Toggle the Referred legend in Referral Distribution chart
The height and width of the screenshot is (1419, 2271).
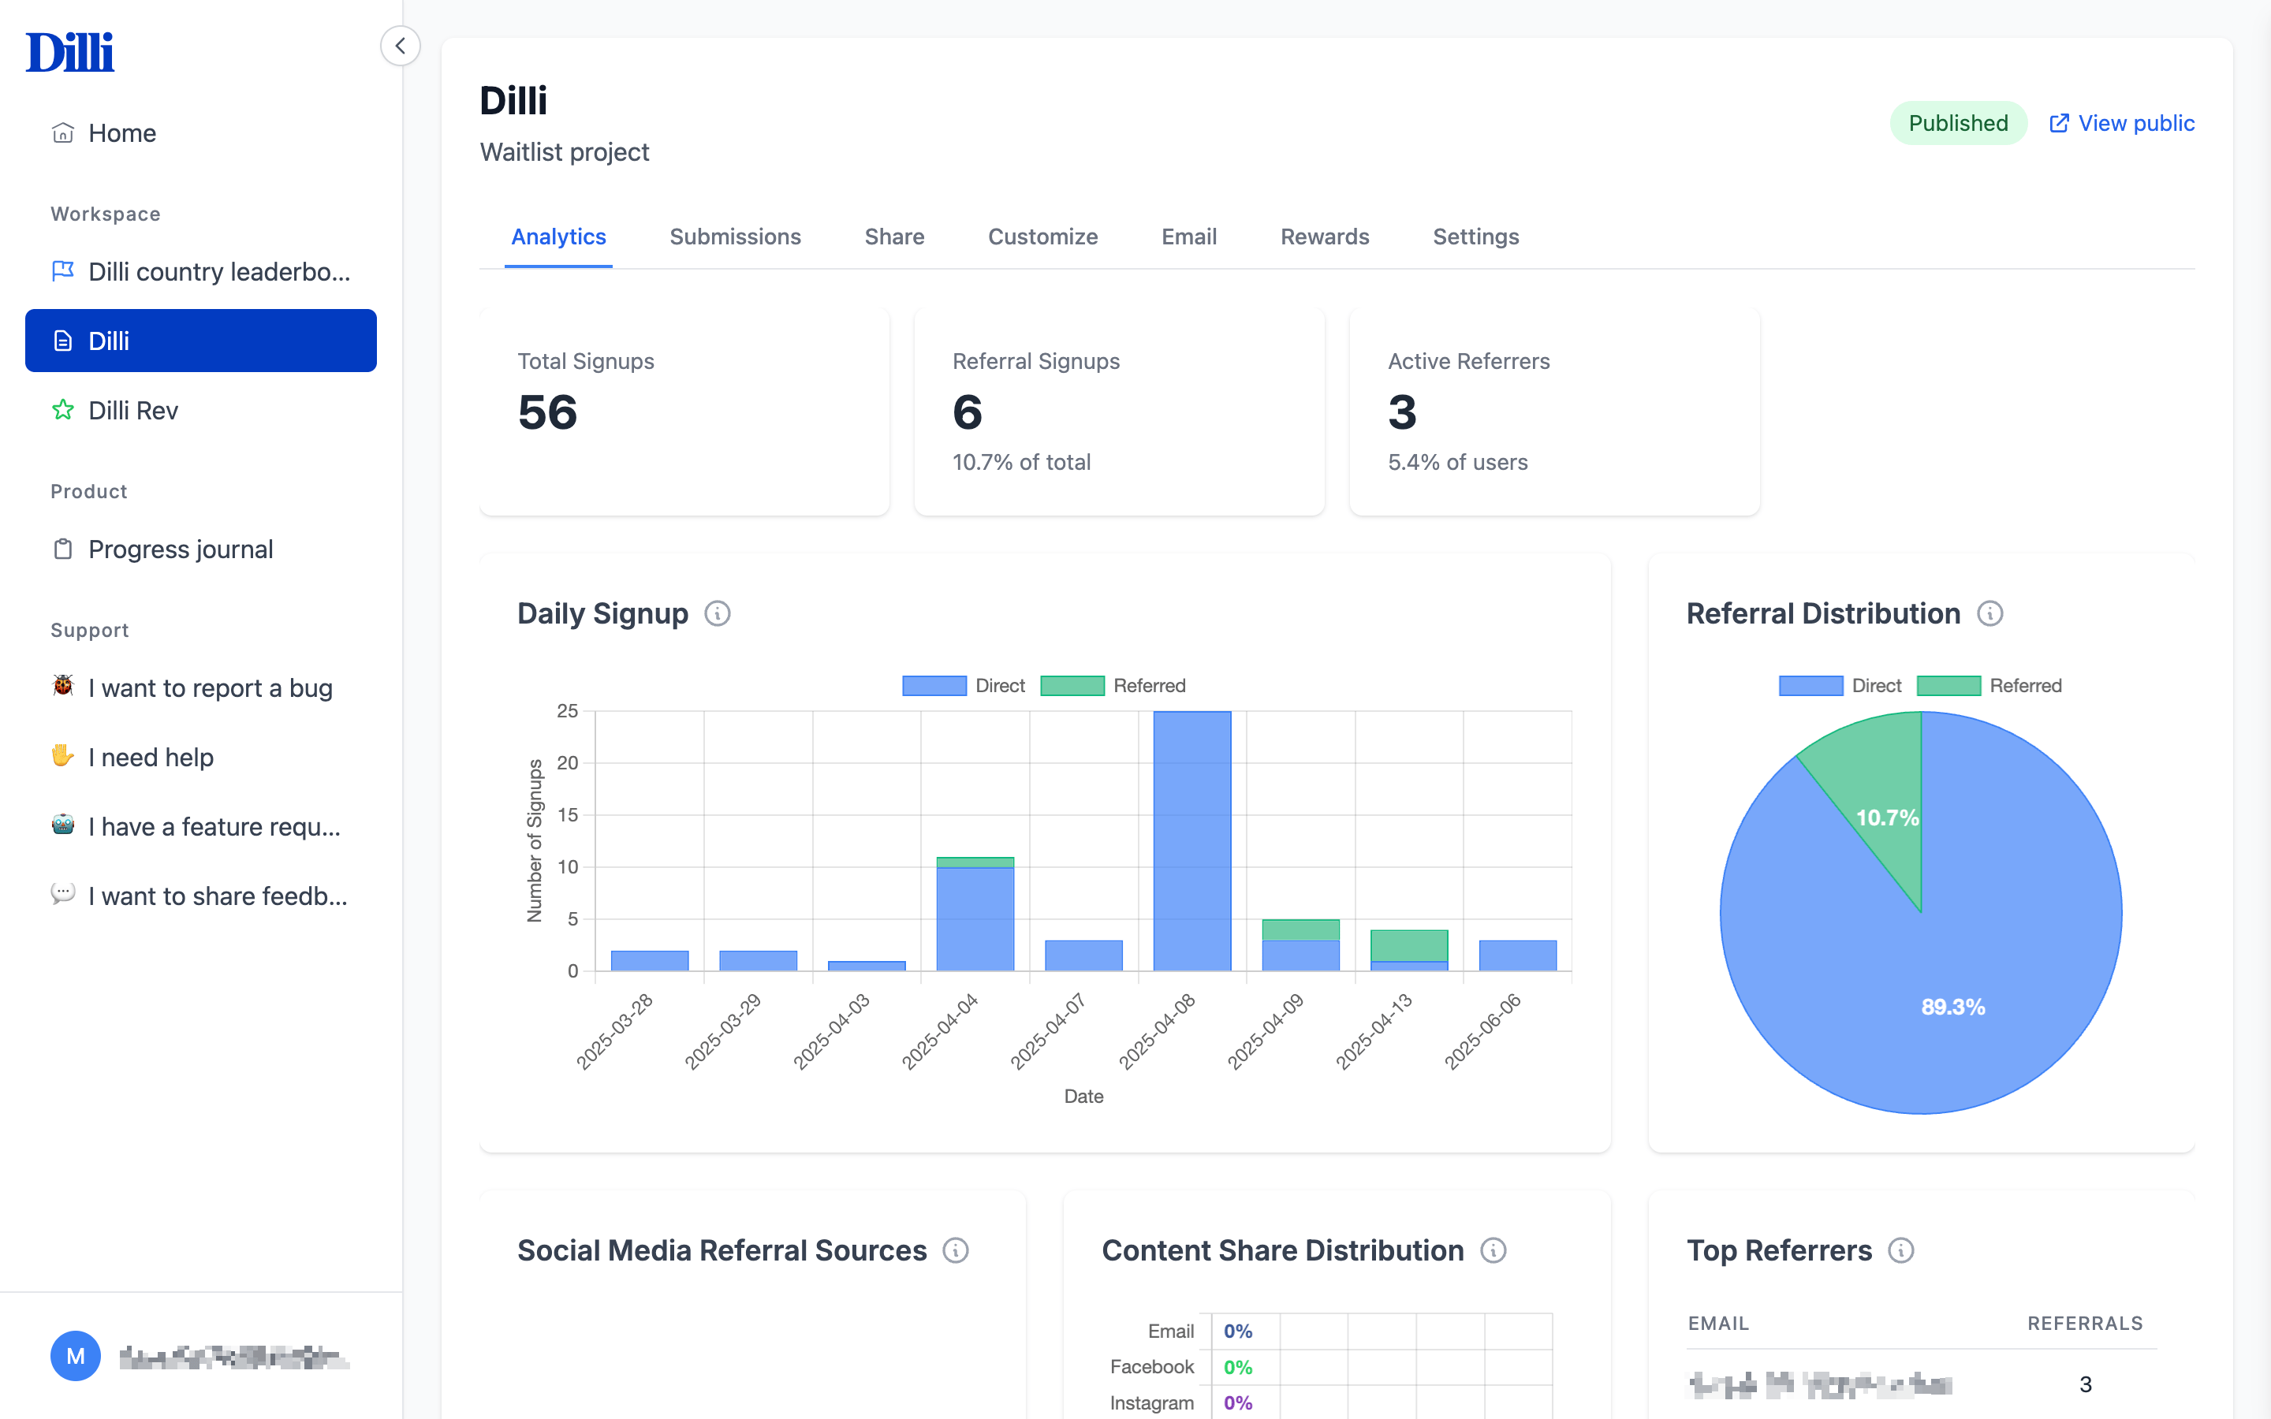(1989, 686)
